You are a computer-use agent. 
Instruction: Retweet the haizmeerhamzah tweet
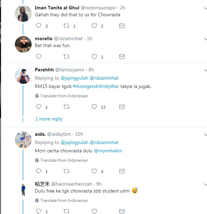coord(67,211)
